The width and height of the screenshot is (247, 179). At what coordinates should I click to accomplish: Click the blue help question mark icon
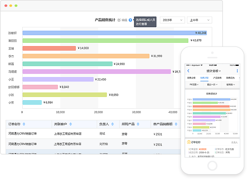click(x=130, y=20)
